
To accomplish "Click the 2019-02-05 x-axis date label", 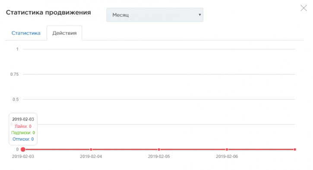I will point(159,157).
